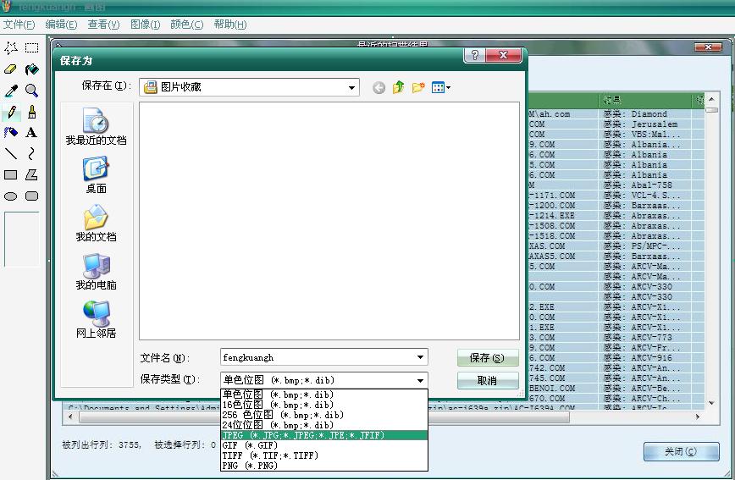The image size is (735, 480).
Task: Click the Up One Level folder icon
Action: [398, 87]
